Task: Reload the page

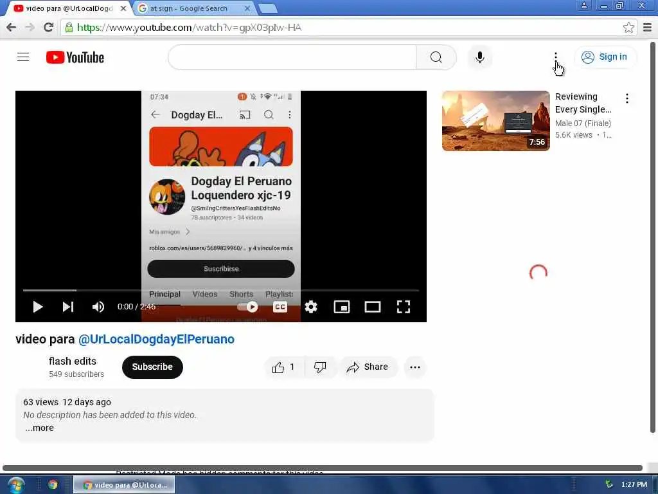Action: 49,27
